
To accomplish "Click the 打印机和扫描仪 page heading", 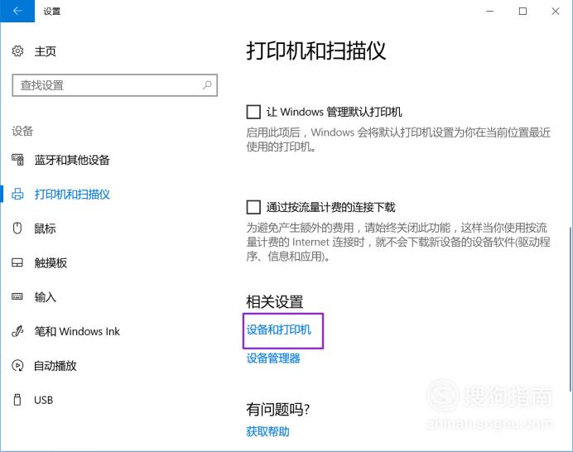I will pos(316,50).
